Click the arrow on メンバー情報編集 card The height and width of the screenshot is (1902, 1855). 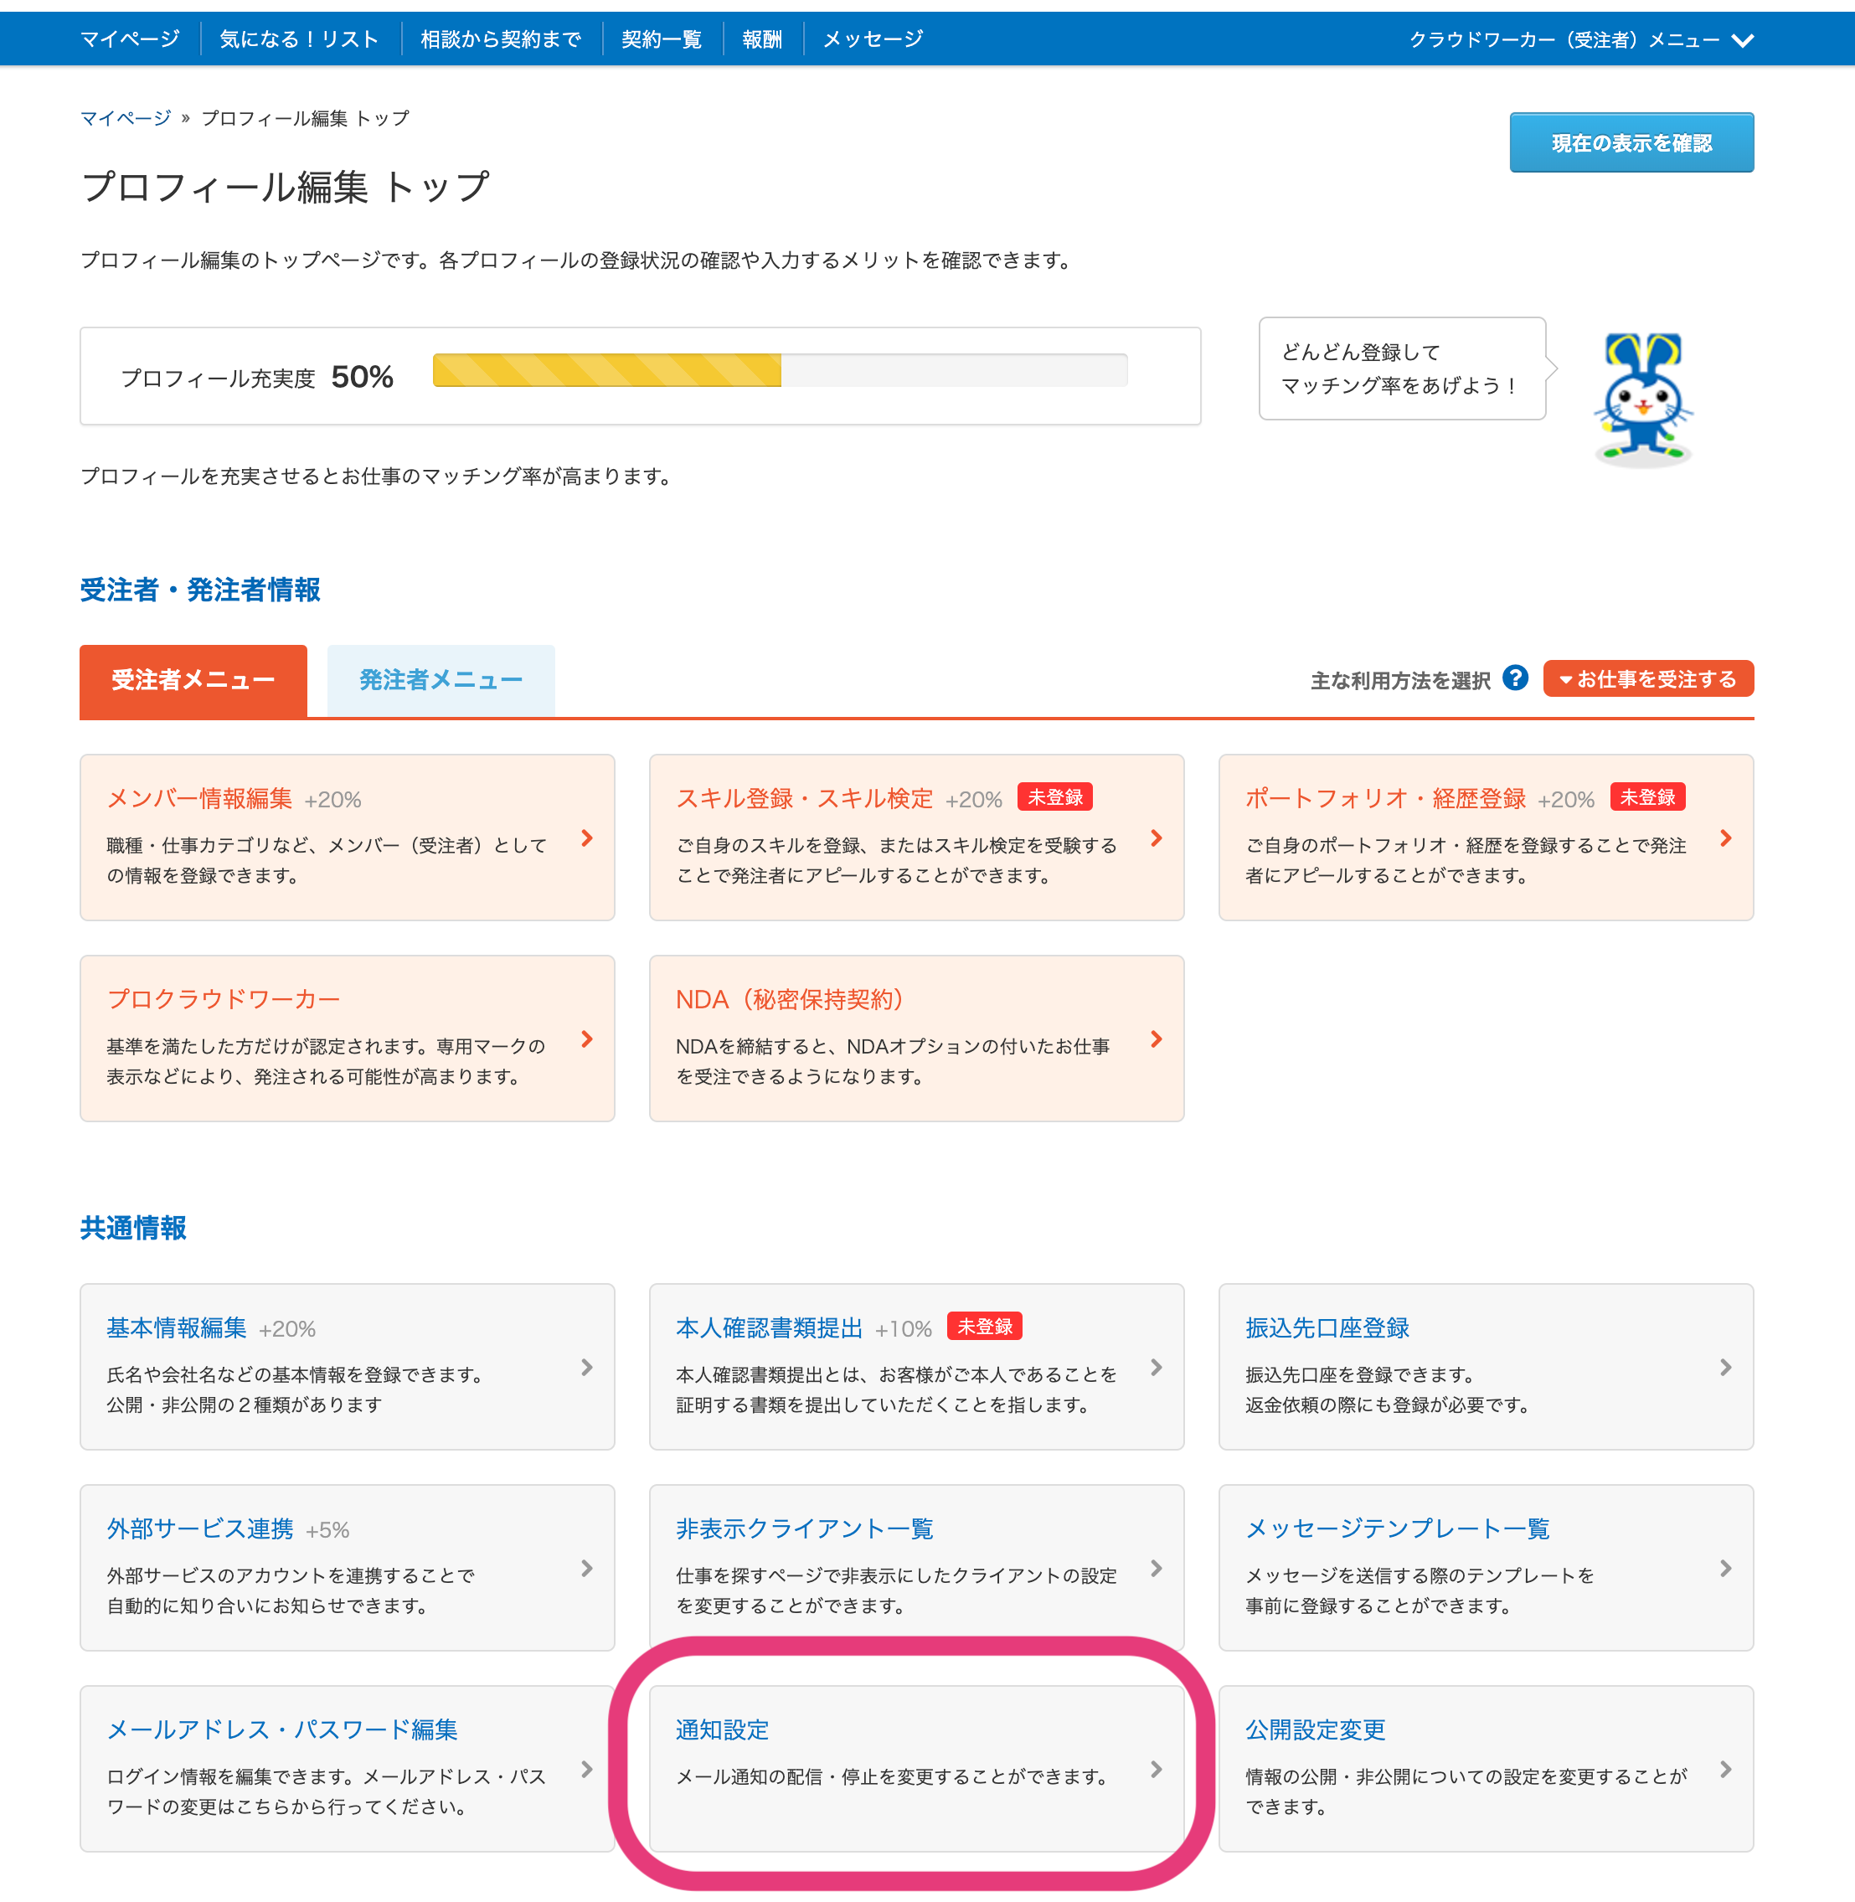coord(586,838)
